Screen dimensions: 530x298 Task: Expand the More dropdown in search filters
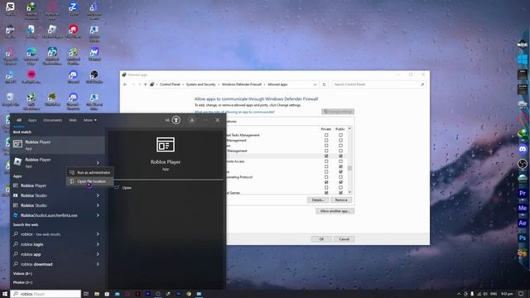pyautogui.click(x=90, y=120)
